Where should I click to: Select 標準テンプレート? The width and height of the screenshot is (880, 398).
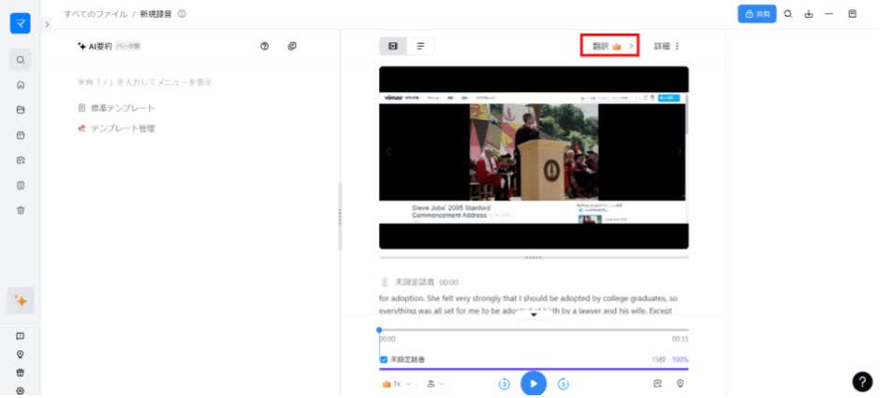(118, 107)
